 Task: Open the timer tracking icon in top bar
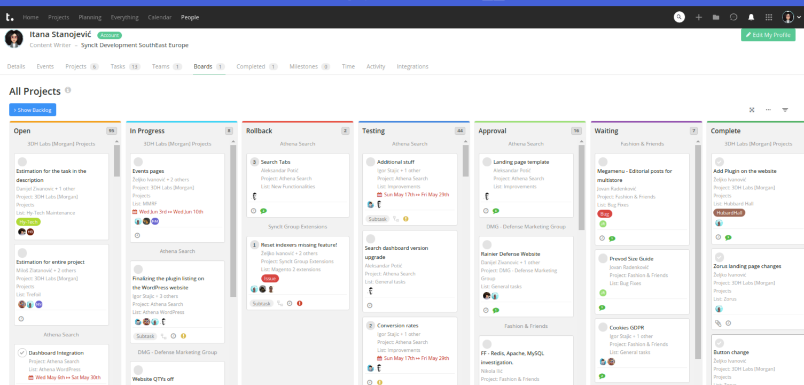coord(733,17)
